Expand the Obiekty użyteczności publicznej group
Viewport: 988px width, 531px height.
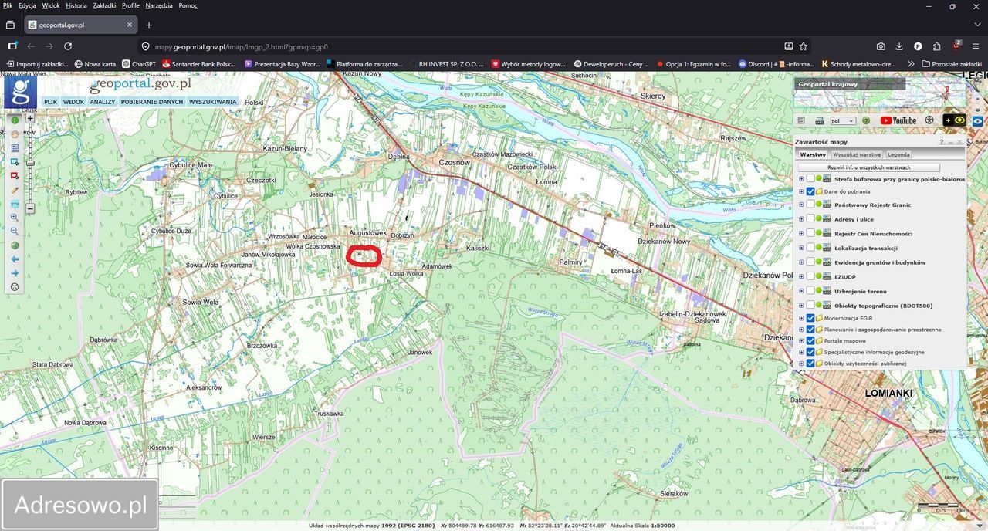coord(801,364)
